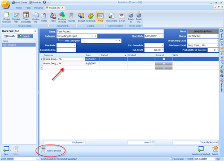
Task: Open Team Schedules calendar icon
Action: coord(26,17)
